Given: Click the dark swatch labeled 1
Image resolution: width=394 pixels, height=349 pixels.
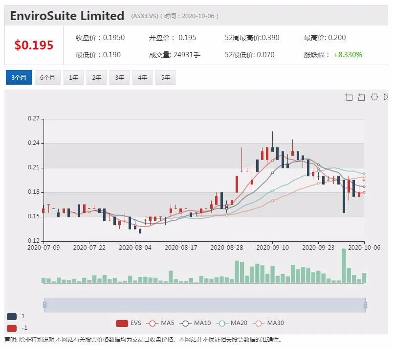Looking at the screenshot, I should [12, 317].
